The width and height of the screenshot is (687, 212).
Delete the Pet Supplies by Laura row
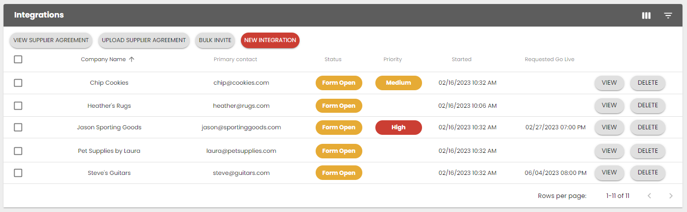click(x=647, y=151)
